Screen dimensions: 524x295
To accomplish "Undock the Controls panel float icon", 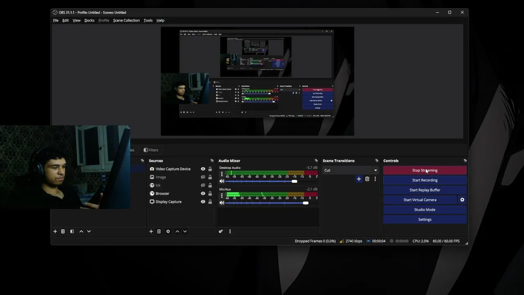I will (x=465, y=161).
